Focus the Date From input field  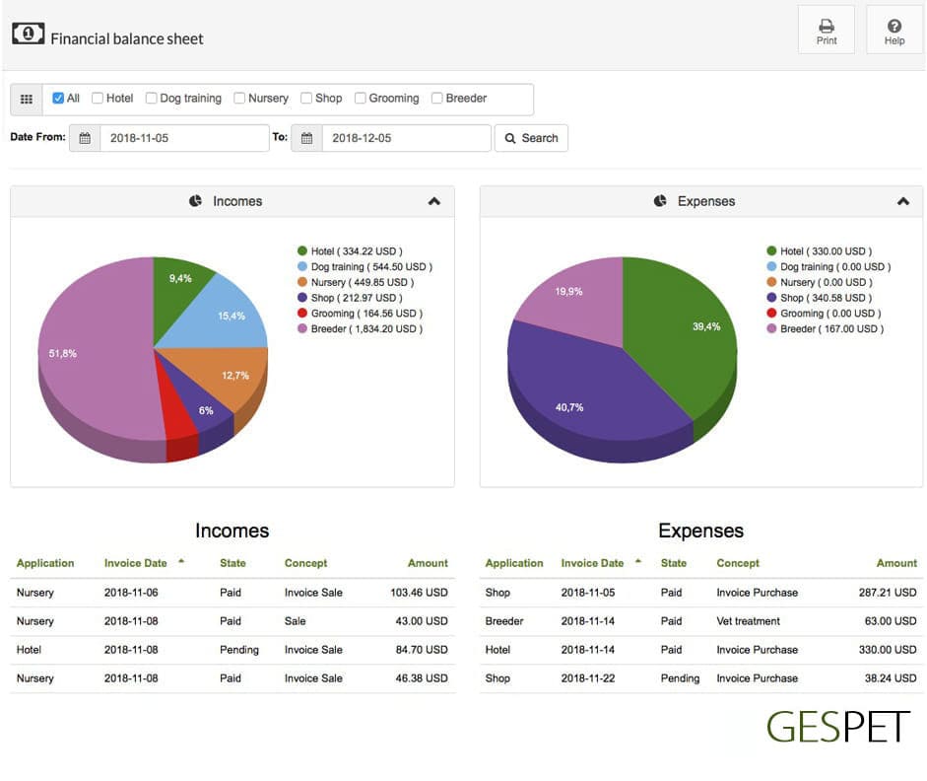pos(184,138)
